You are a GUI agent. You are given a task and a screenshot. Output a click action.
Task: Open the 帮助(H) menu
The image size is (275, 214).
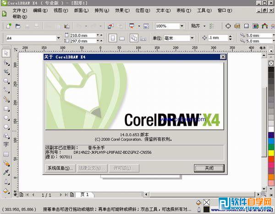click(x=20, y=17)
